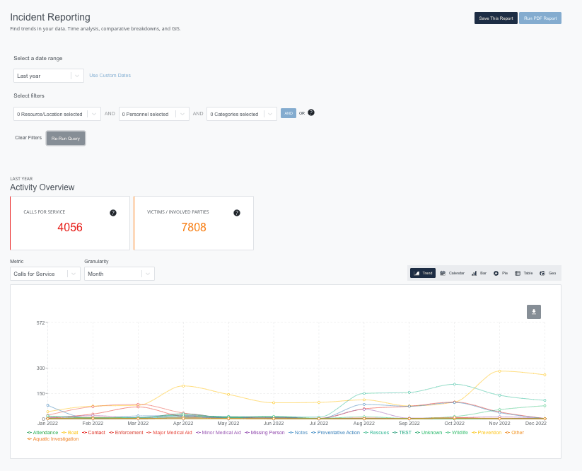View incidents on the Geo map
Image resolution: width=582 pixels, height=471 pixels.
pos(547,273)
